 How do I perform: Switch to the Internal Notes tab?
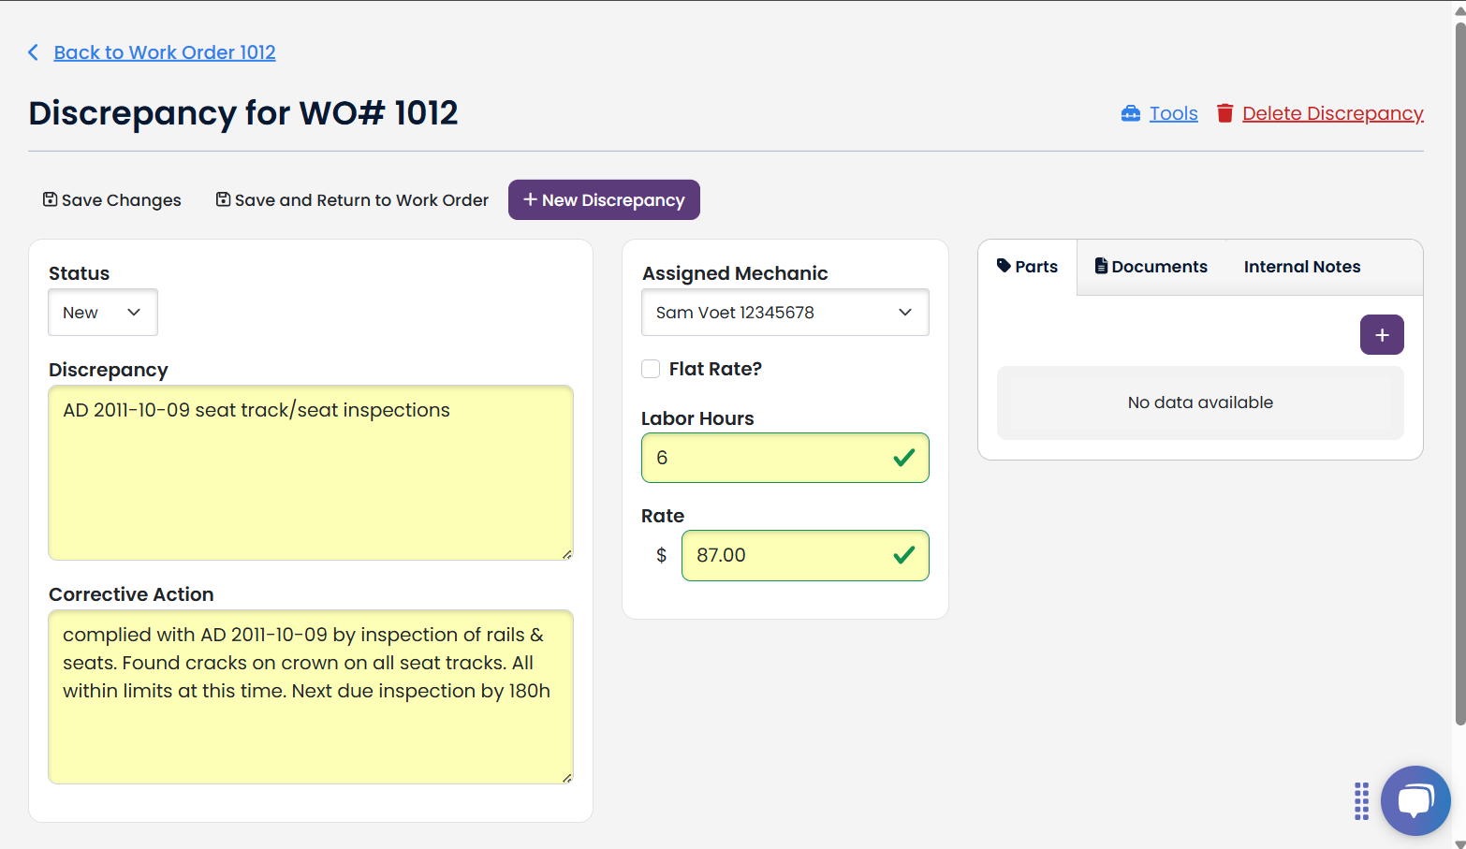1302,266
